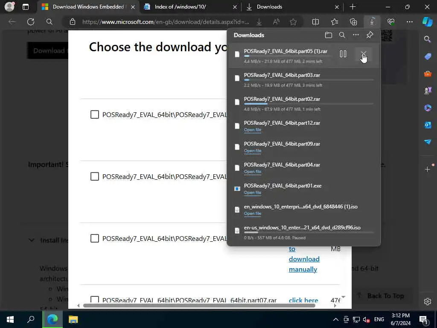Select the paused d289cf96.iso download entry
437x328 pixels.
[x=304, y=232]
